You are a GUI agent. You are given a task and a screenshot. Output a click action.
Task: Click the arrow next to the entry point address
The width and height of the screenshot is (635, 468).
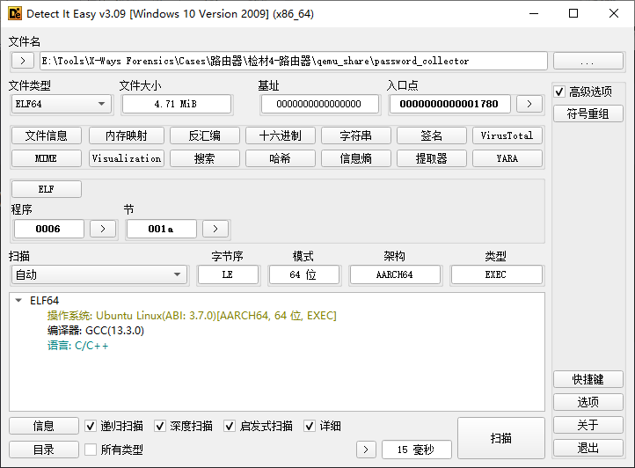click(529, 104)
